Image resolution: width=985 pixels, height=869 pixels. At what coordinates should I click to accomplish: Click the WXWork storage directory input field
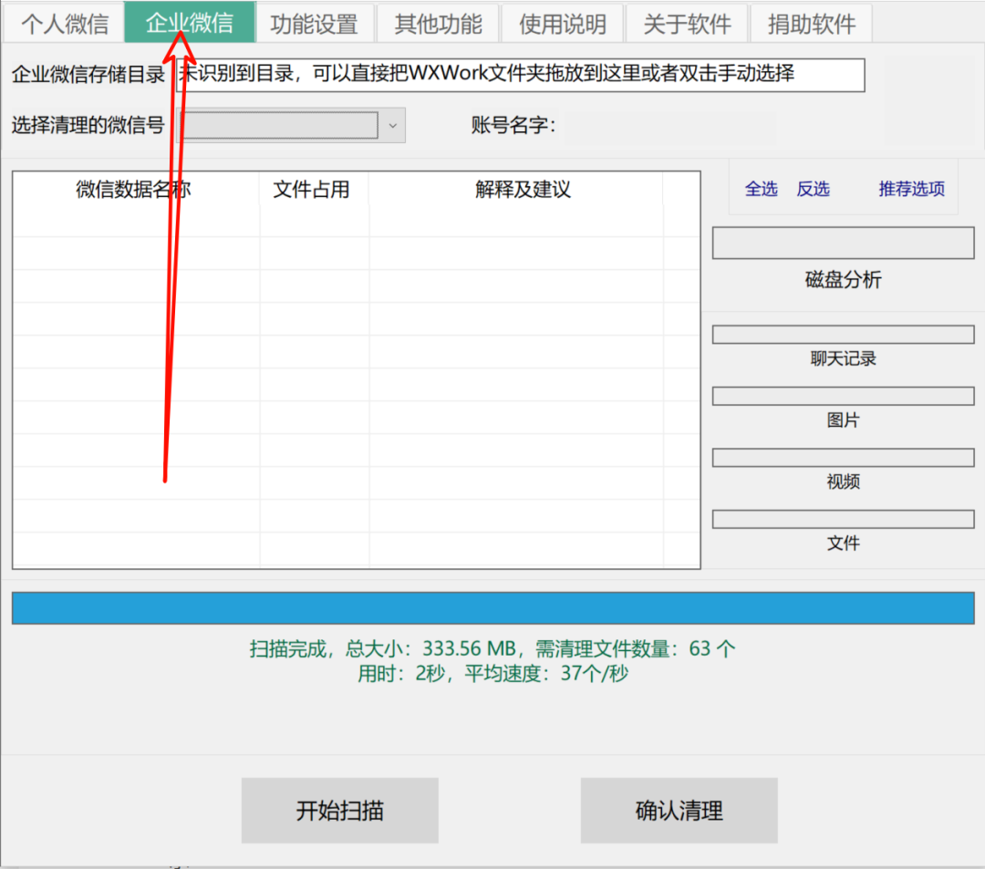(x=520, y=76)
